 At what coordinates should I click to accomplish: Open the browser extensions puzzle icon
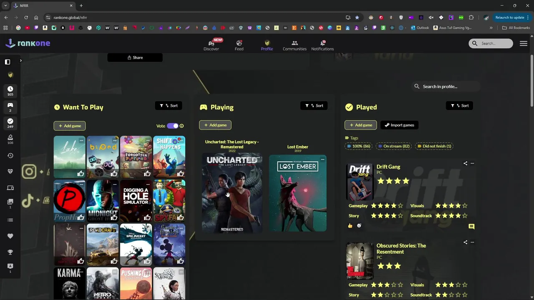point(471,17)
